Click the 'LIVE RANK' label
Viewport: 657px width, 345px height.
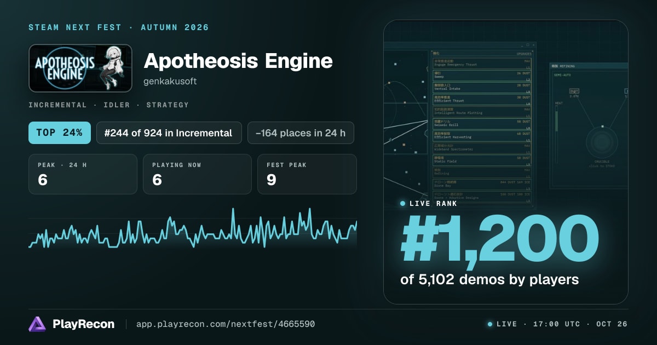(433, 204)
